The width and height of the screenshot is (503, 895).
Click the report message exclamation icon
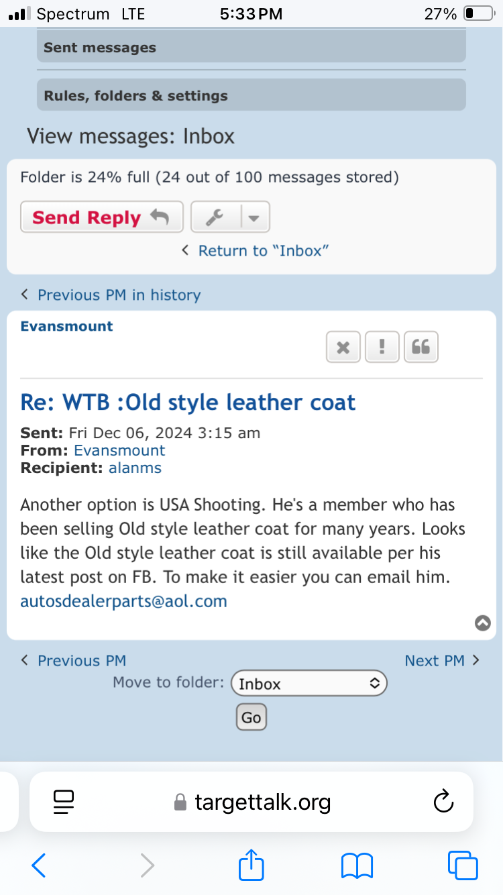click(382, 347)
